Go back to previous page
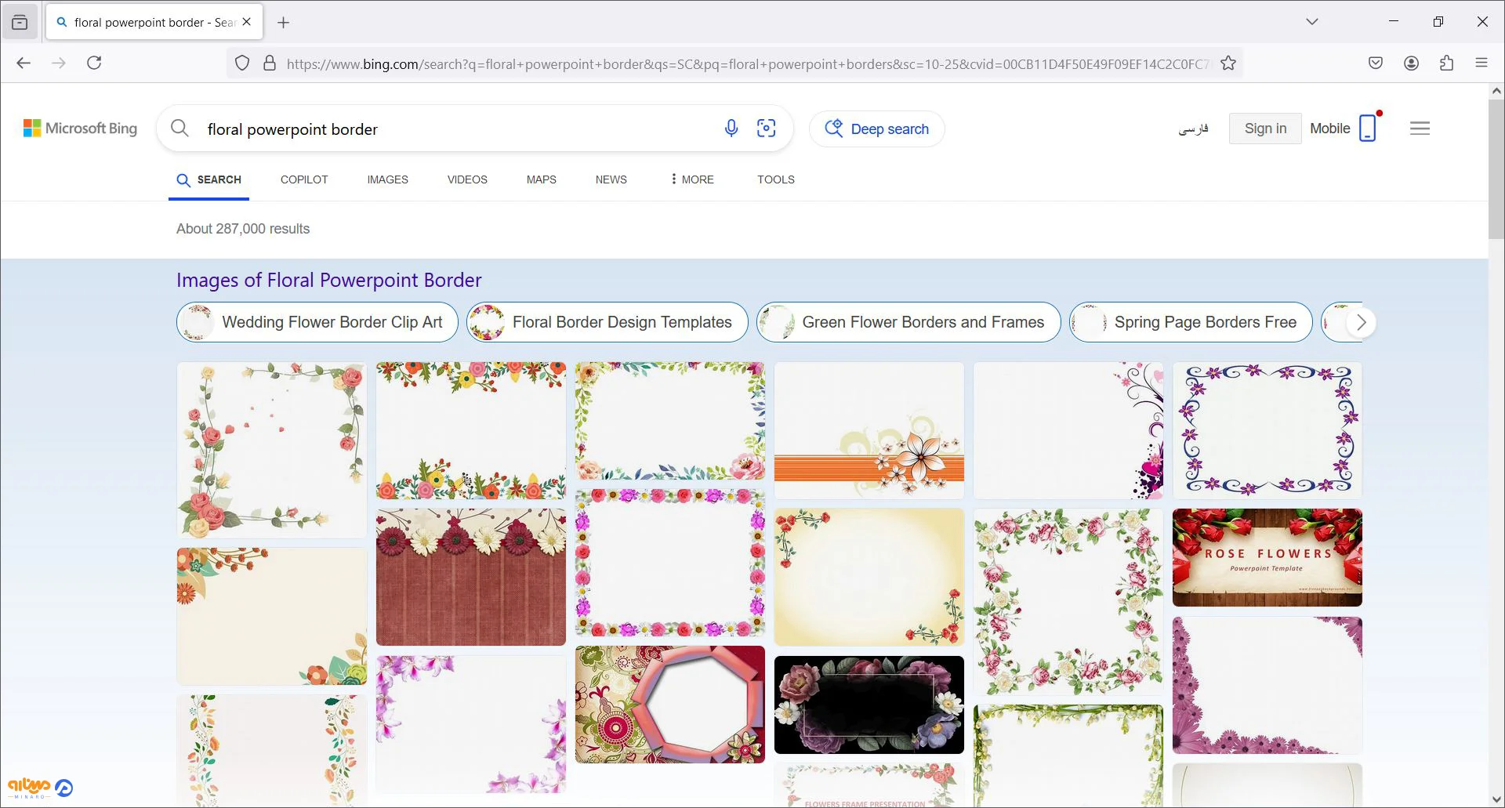The image size is (1505, 808). 24,63
